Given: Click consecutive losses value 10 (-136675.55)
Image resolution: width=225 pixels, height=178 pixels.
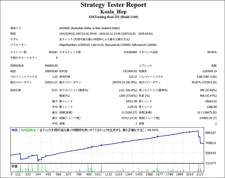Looking at the screenshot, I should coord(207,113).
